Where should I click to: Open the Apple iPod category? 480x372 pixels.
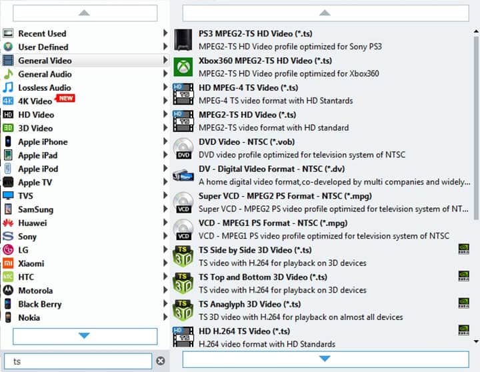point(85,169)
